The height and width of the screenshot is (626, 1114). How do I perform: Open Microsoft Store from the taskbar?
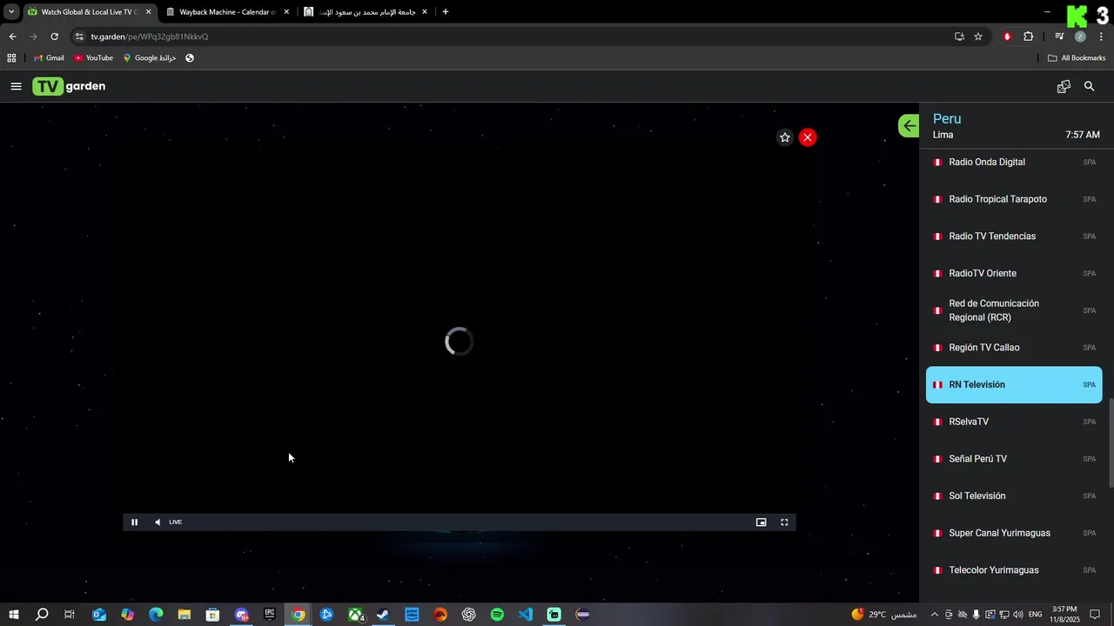(212, 615)
